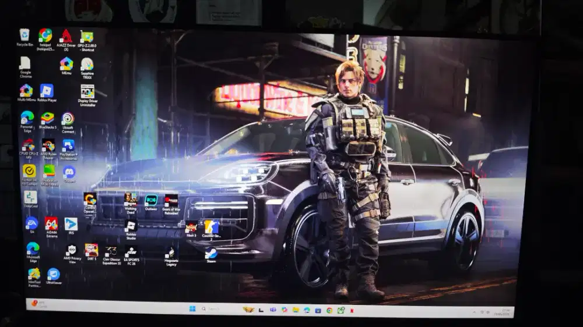The width and height of the screenshot is (583, 327).
Task: Open Sapphire TRIXX utility
Action: (87, 68)
